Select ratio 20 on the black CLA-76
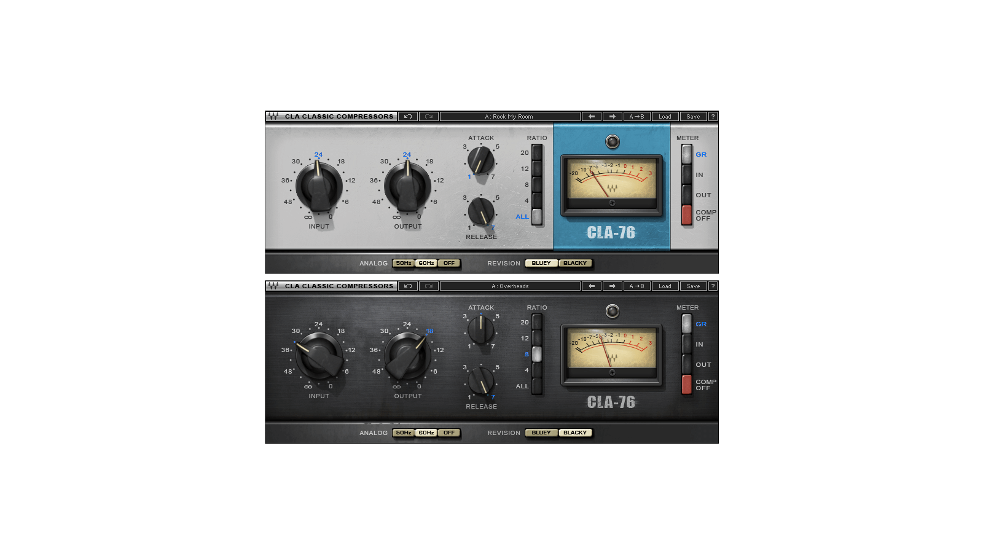This screenshot has width=983, height=553. [x=537, y=322]
